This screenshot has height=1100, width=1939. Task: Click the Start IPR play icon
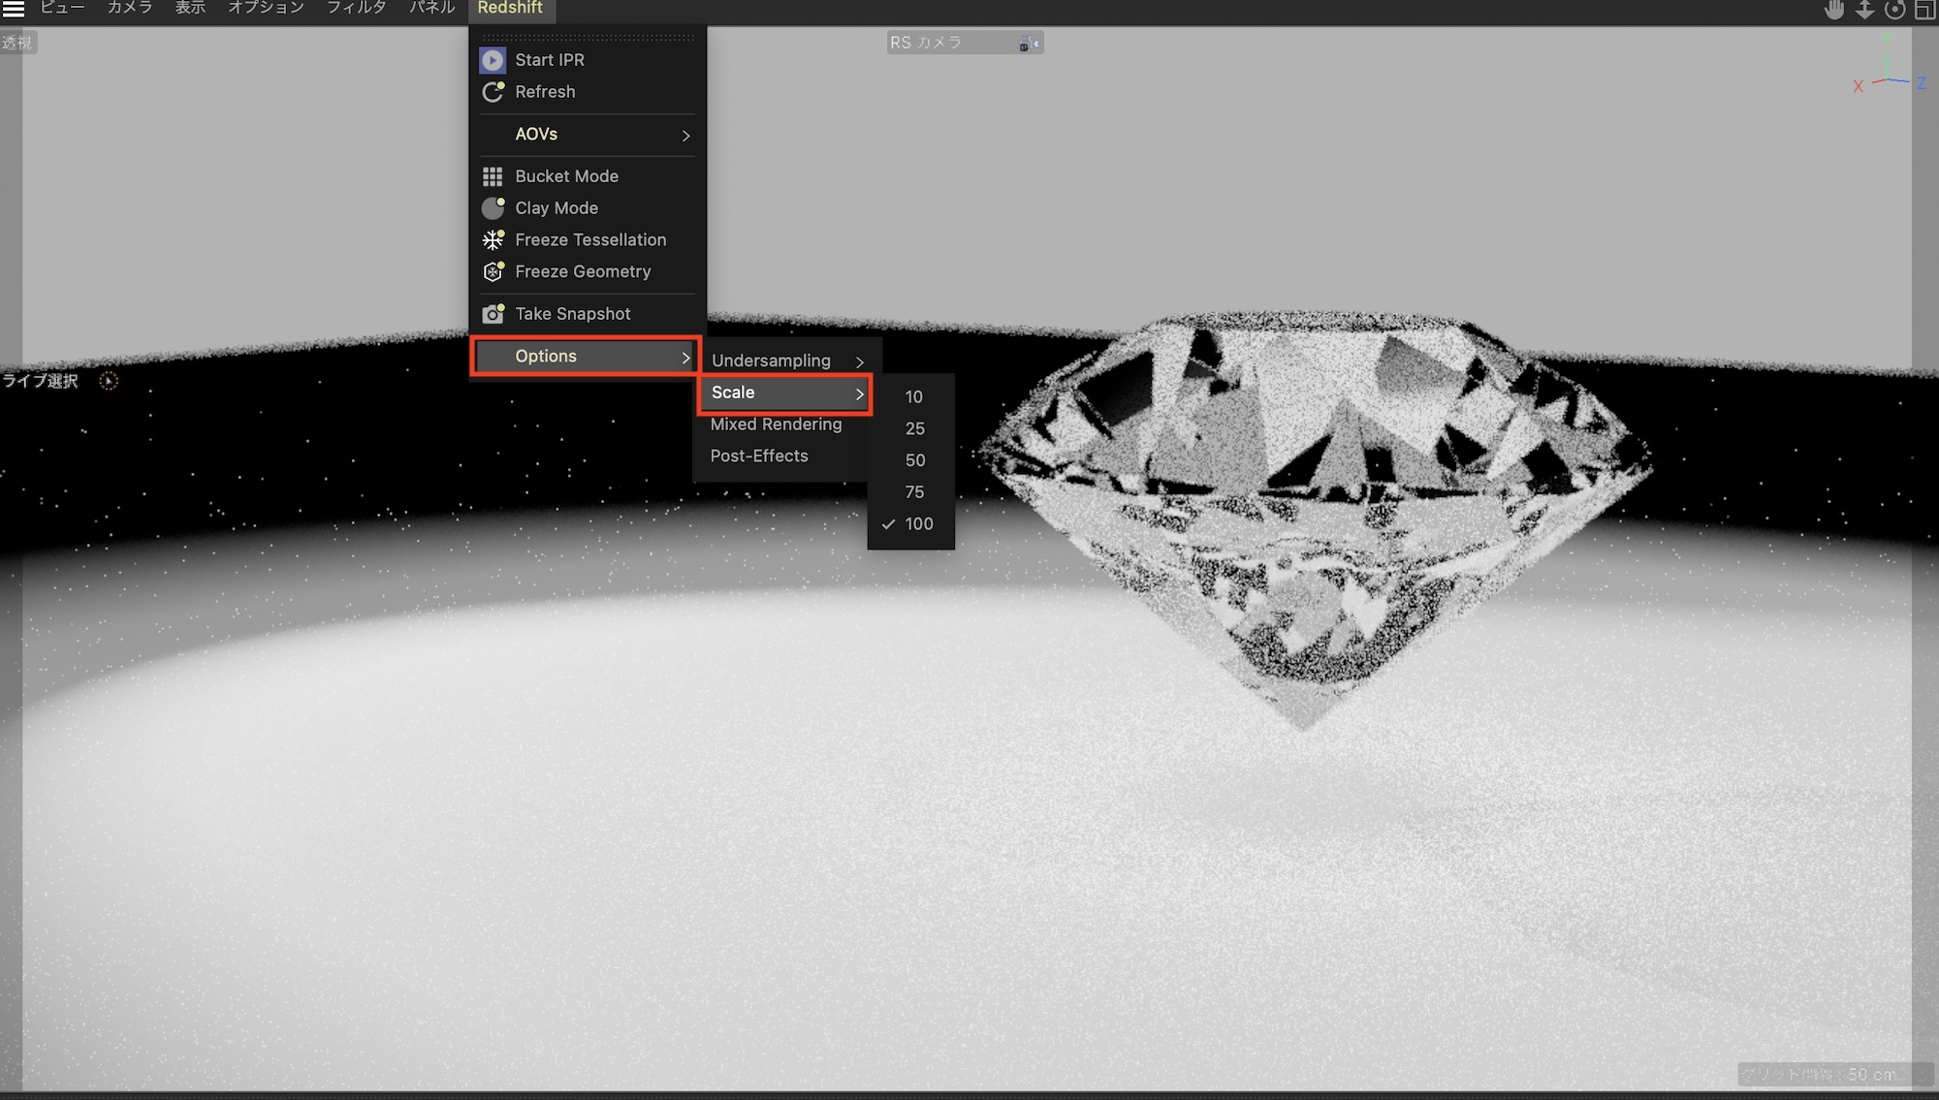pyautogui.click(x=493, y=60)
